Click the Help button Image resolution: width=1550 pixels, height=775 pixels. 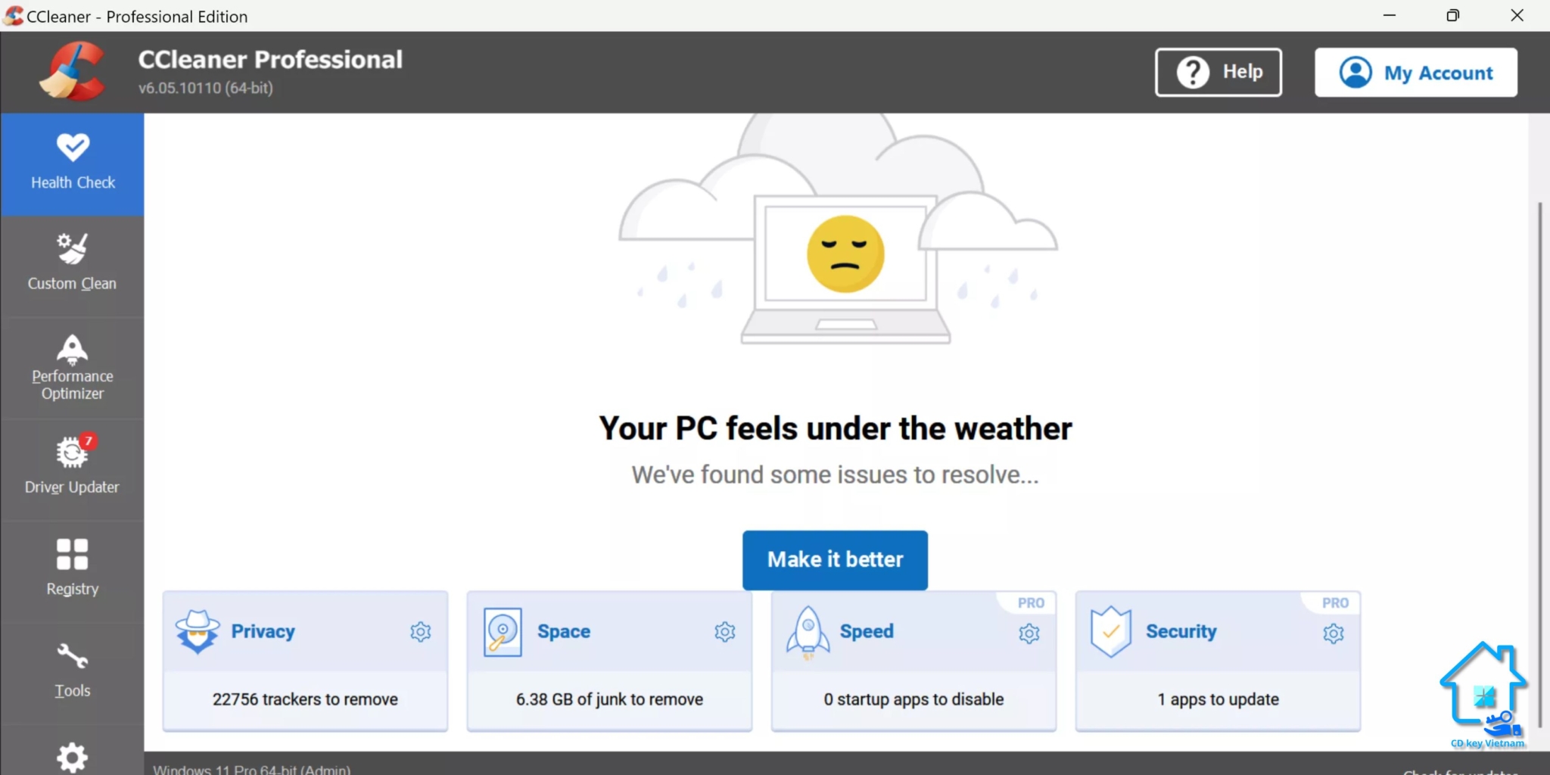click(1218, 73)
